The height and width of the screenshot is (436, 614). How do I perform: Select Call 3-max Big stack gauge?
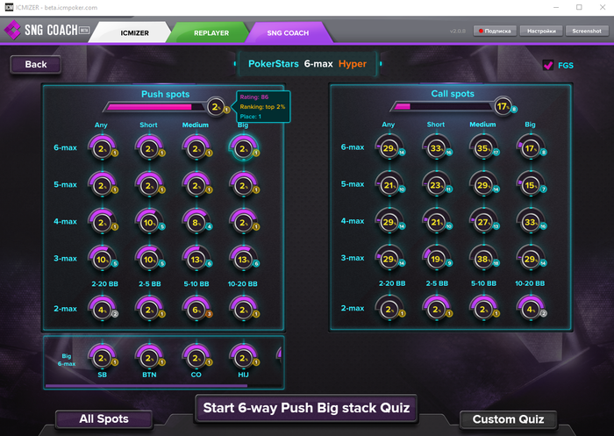point(531,258)
